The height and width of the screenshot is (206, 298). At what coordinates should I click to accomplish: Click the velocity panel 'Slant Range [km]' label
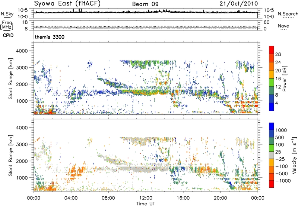pyautogui.click(x=10, y=155)
